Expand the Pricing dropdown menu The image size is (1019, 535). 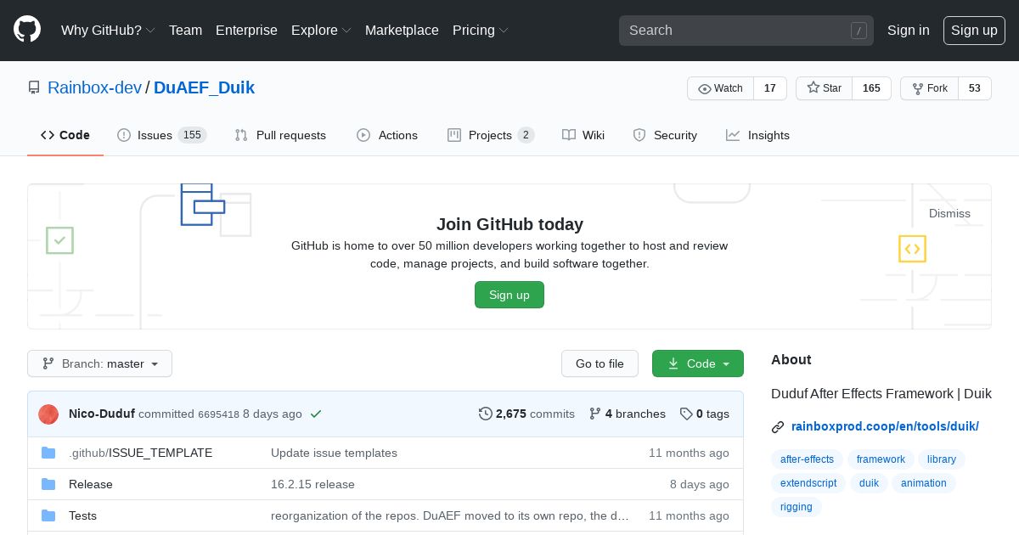click(481, 30)
